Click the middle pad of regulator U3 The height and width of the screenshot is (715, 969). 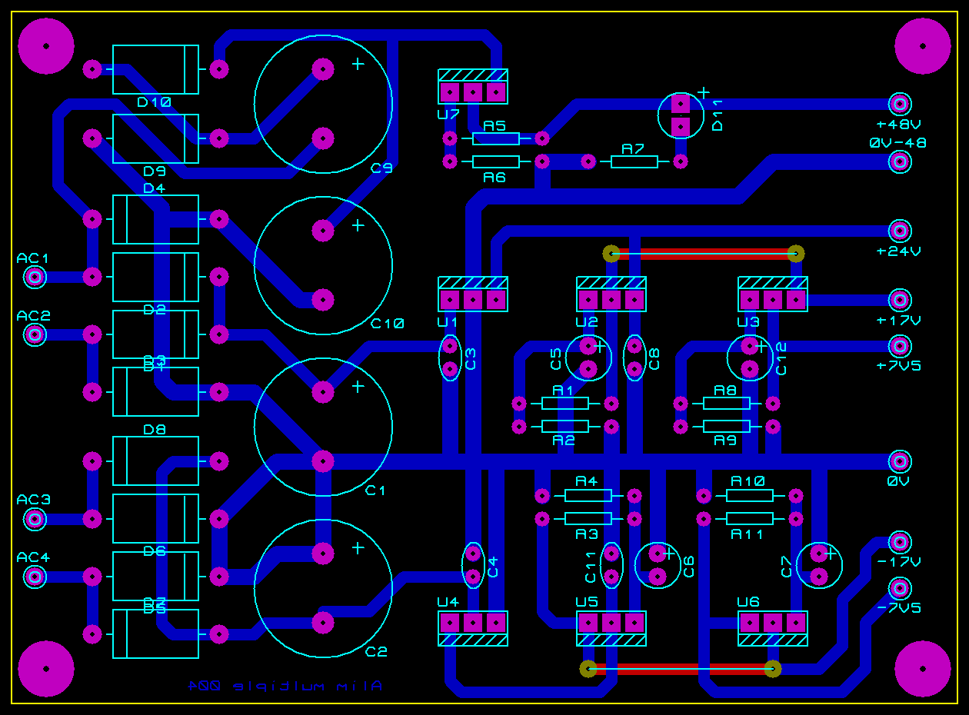click(x=773, y=299)
